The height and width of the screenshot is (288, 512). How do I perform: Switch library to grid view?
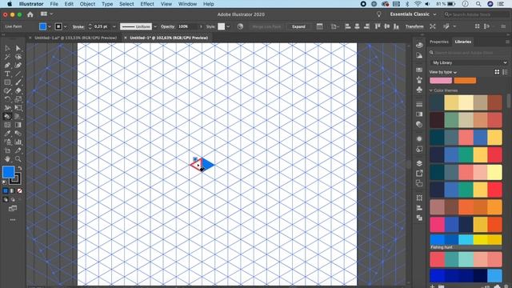tap(497, 72)
